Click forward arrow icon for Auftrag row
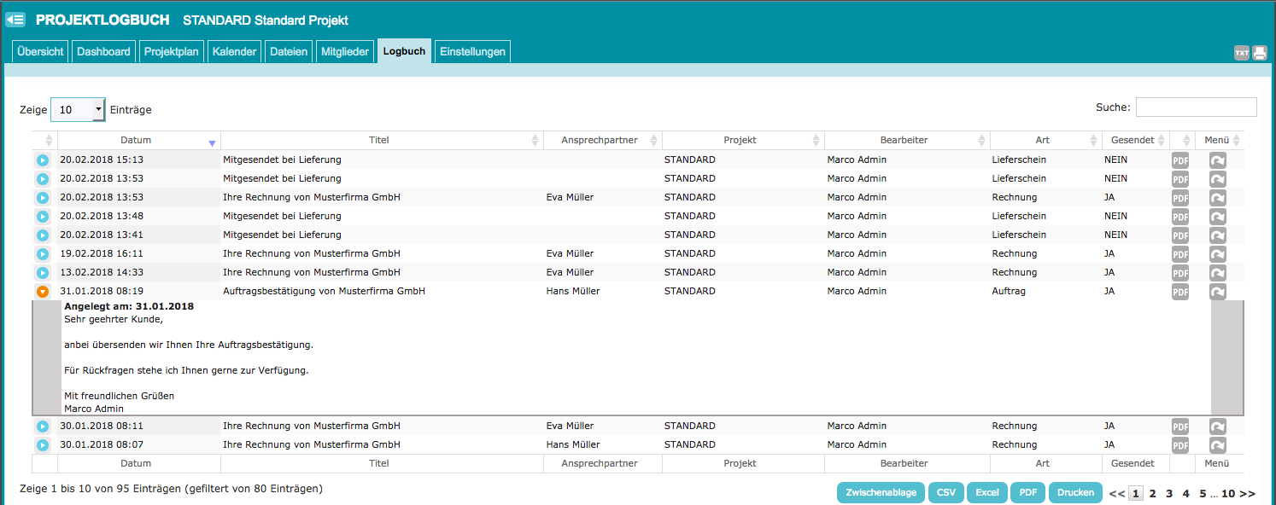The image size is (1276, 505). point(1218,292)
